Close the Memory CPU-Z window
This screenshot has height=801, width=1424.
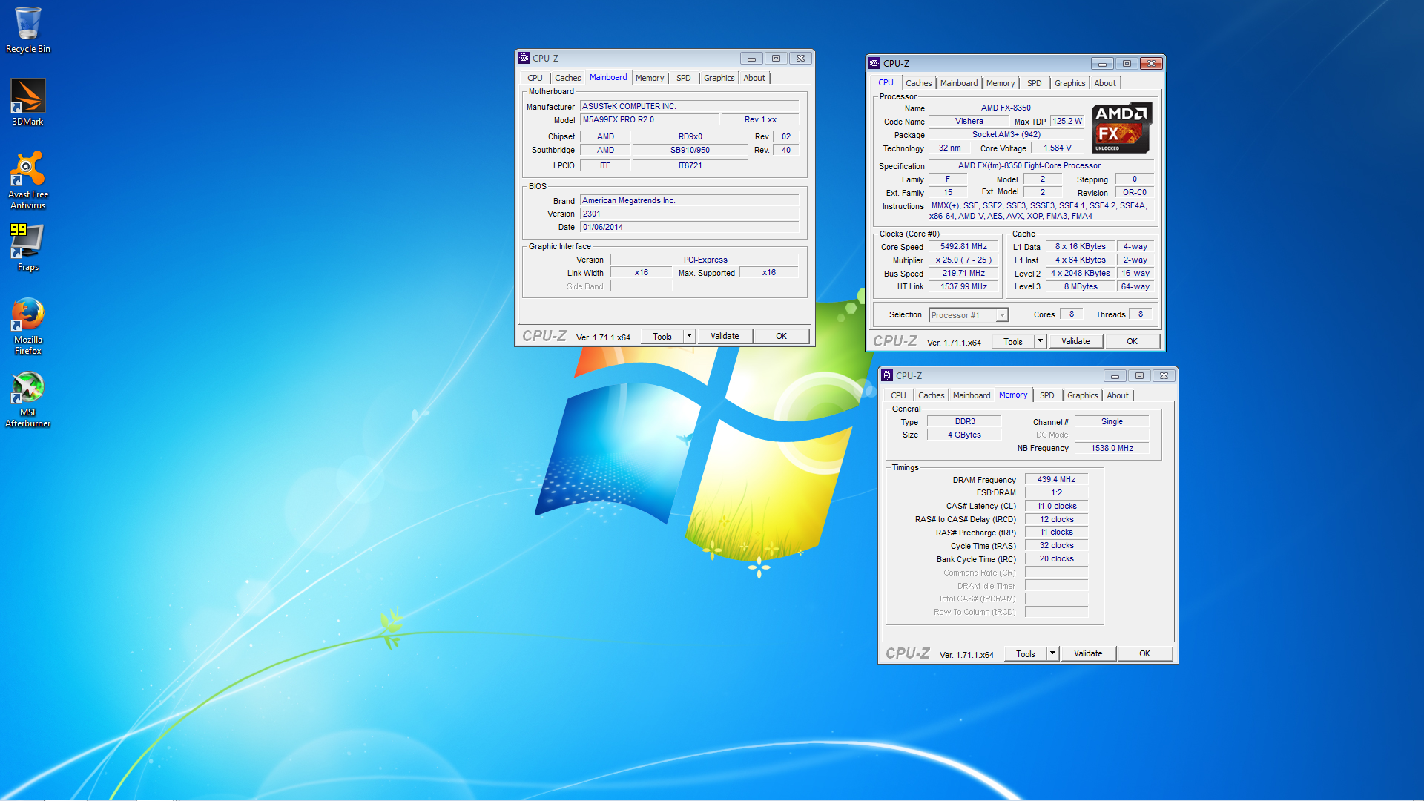[x=1164, y=375]
